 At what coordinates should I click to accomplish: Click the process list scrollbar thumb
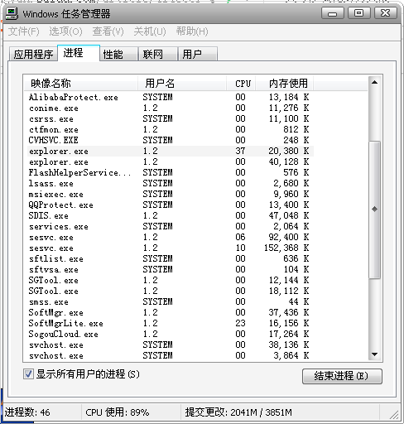coord(374,210)
